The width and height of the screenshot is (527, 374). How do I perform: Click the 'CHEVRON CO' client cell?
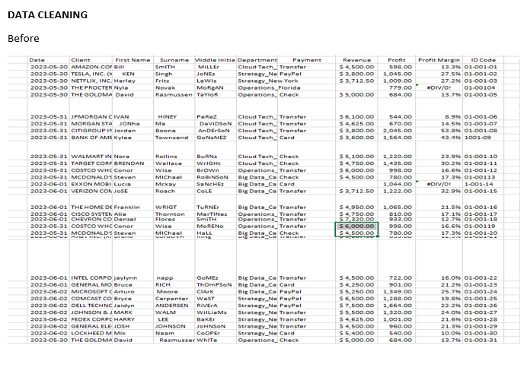coord(91,220)
